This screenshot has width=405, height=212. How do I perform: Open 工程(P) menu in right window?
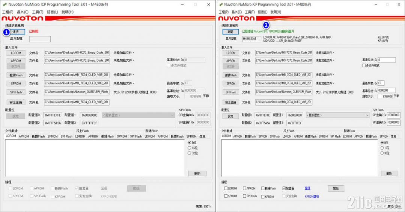coord(224,12)
